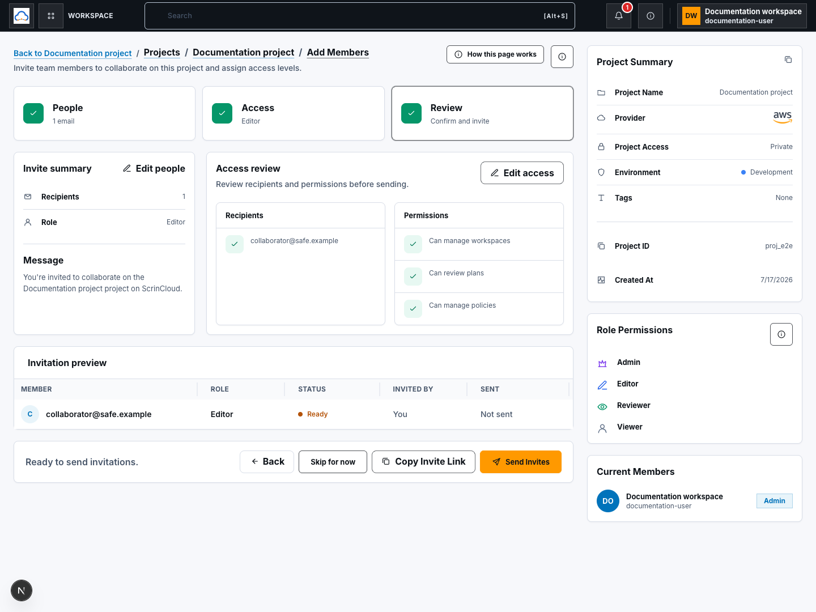Click the Reviewer role label
816x612 pixels.
(x=634, y=406)
